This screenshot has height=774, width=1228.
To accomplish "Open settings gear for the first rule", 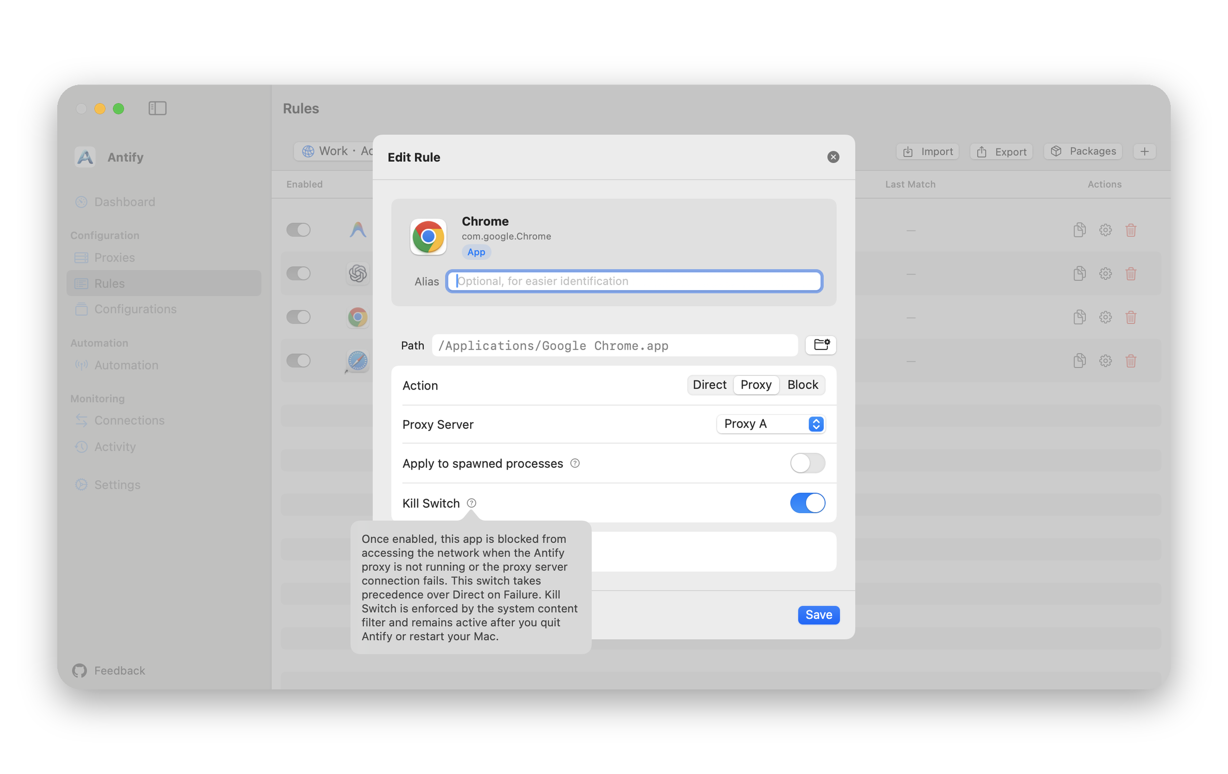I will [1104, 229].
